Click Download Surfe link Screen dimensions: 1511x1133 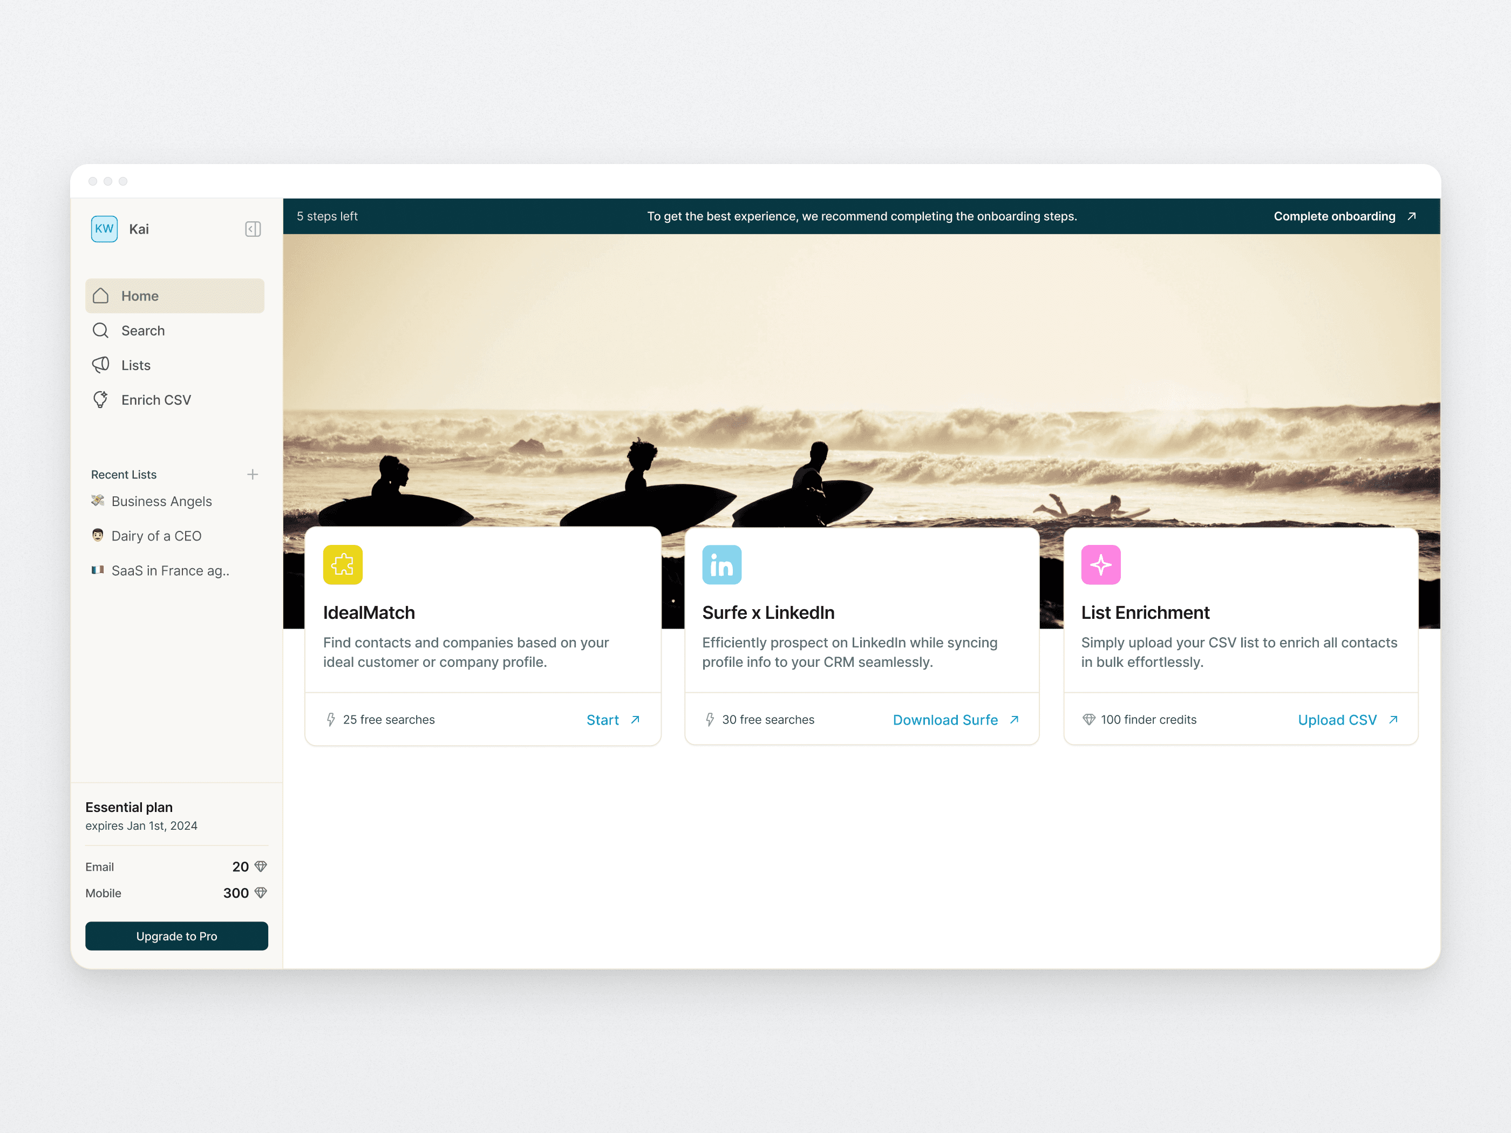click(956, 720)
